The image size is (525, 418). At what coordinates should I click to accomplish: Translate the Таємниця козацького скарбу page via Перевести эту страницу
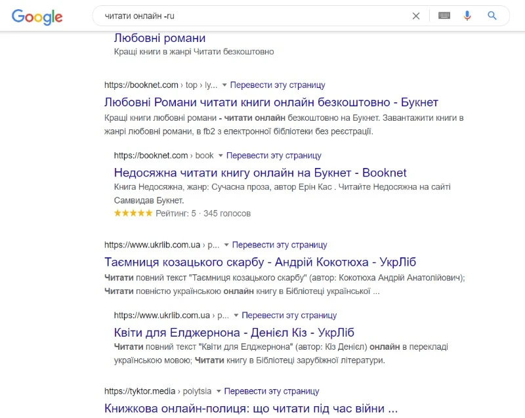click(x=280, y=245)
